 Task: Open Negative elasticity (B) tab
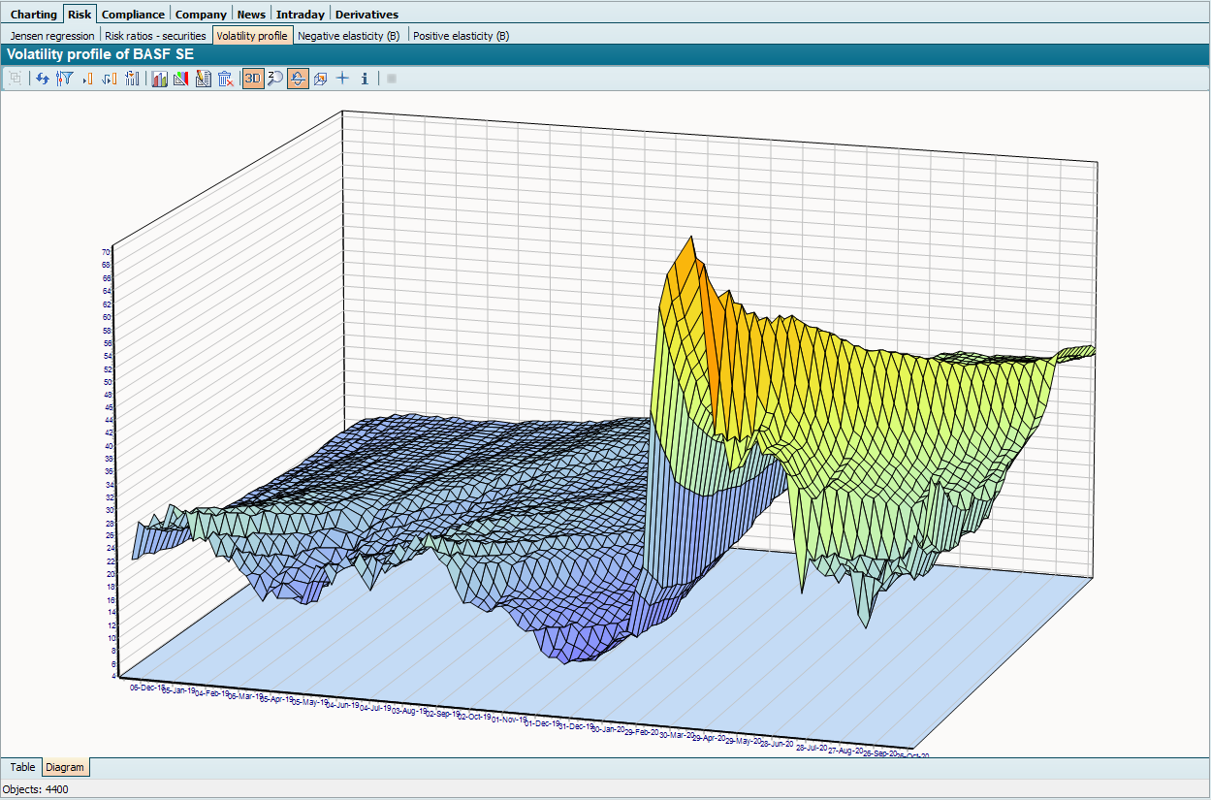point(349,36)
